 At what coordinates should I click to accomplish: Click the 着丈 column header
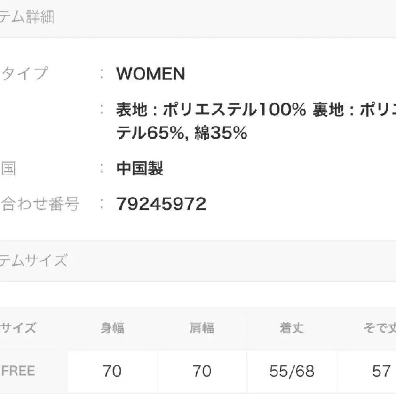[x=292, y=328]
